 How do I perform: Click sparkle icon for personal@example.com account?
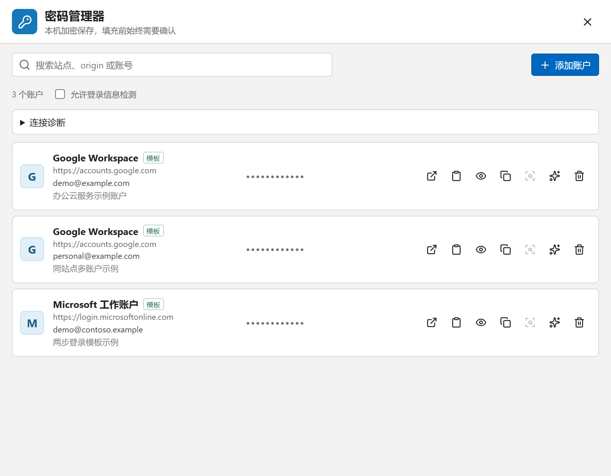(555, 250)
